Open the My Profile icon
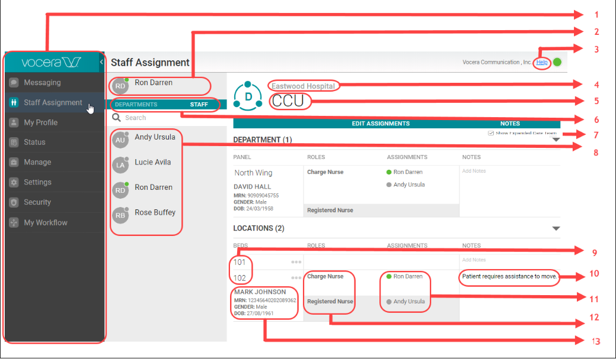This screenshot has width=616, height=359. point(13,122)
